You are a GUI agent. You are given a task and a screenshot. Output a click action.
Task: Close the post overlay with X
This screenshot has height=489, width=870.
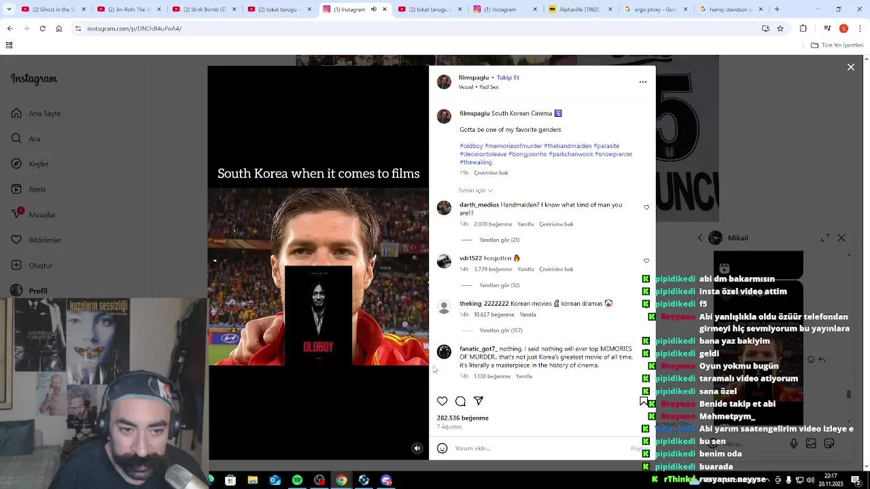click(851, 67)
